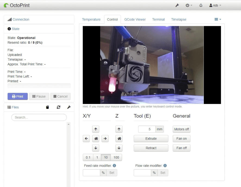Image resolution: width=241 pixels, height=187 pixels.
Task: Lower Z axis with down arrow
Action: (119, 148)
